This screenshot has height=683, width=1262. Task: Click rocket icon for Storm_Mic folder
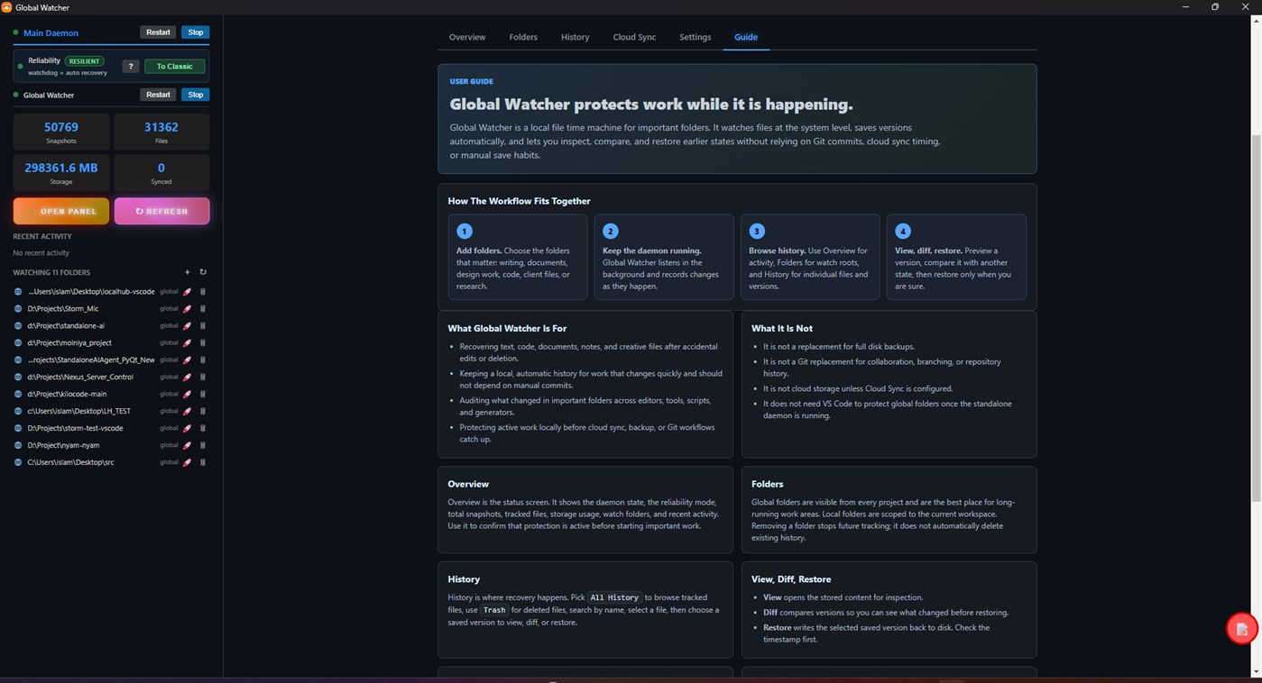pos(188,309)
